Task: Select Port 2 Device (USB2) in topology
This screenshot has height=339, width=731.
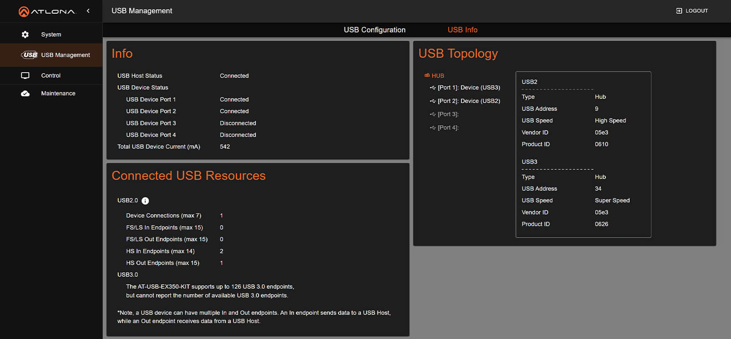Action: [x=469, y=101]
